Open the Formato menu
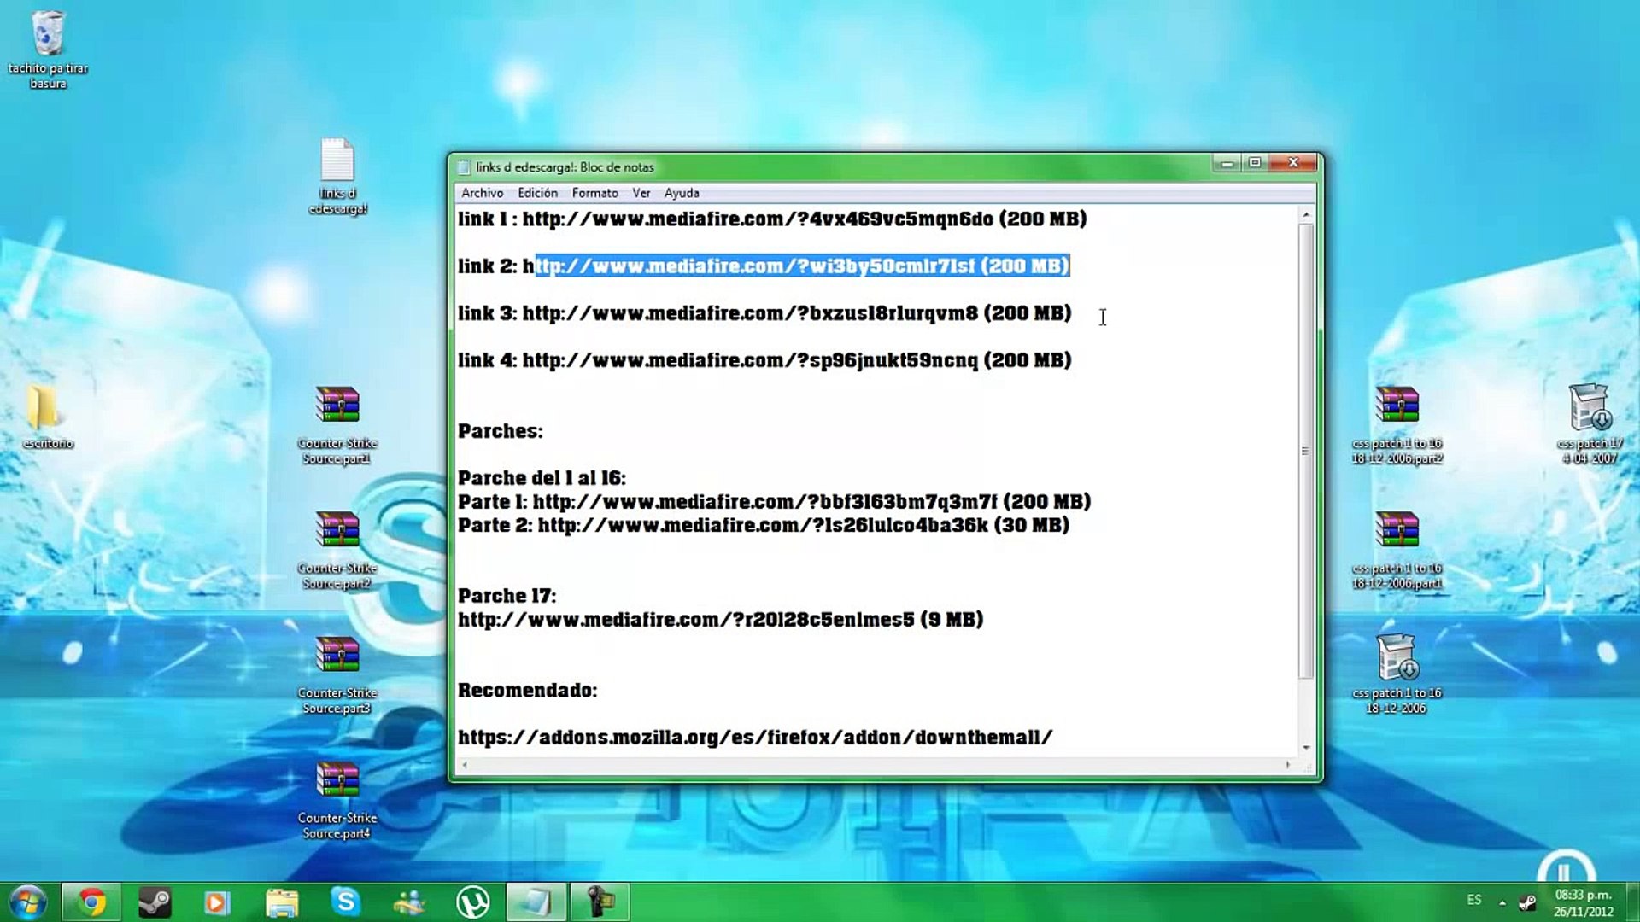 click(x=594, y=193)
